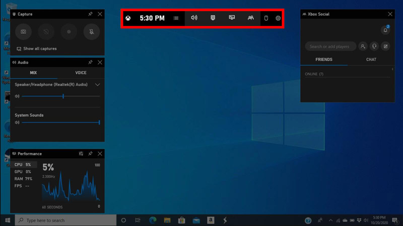Open the widget menu list icon
The height and width of the screenshot is (226, 403).
point(176,19)
